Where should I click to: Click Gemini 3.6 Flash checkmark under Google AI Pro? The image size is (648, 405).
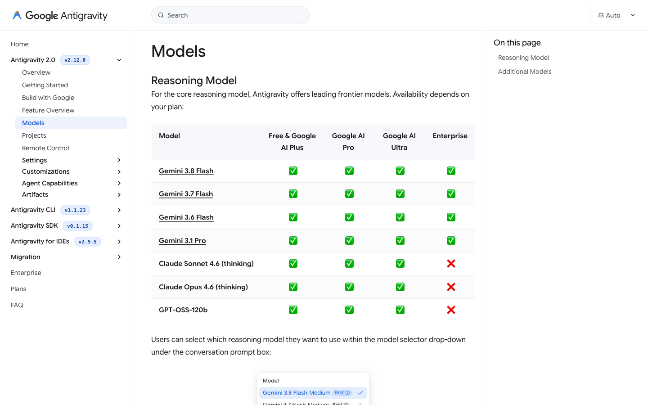pyautogui.click(x=349, y=217)
